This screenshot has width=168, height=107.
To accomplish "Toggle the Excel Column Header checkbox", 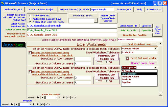I will (x=127, y=58).
